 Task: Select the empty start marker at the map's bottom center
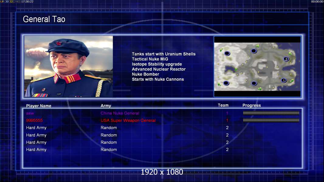click(x=254, y=83)
